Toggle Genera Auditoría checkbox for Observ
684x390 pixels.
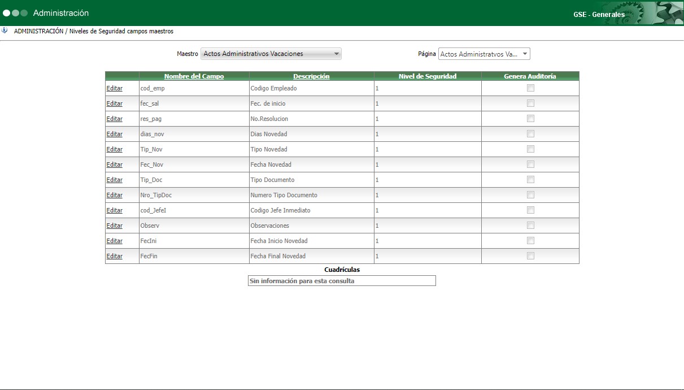pos(530,225)
